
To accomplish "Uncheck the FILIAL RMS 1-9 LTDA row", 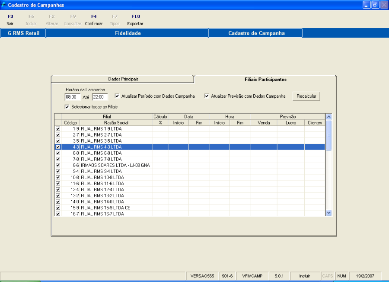I will (58, 128).
